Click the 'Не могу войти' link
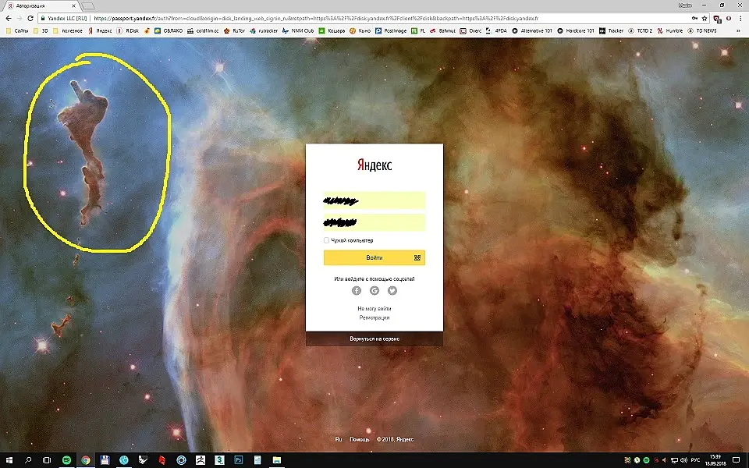The height and width of the screenshot is (468, 749). (374, 309)
